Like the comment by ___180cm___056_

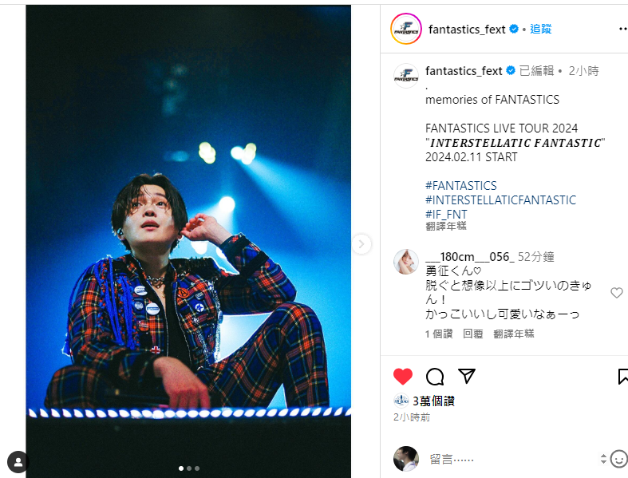point(616,293)
